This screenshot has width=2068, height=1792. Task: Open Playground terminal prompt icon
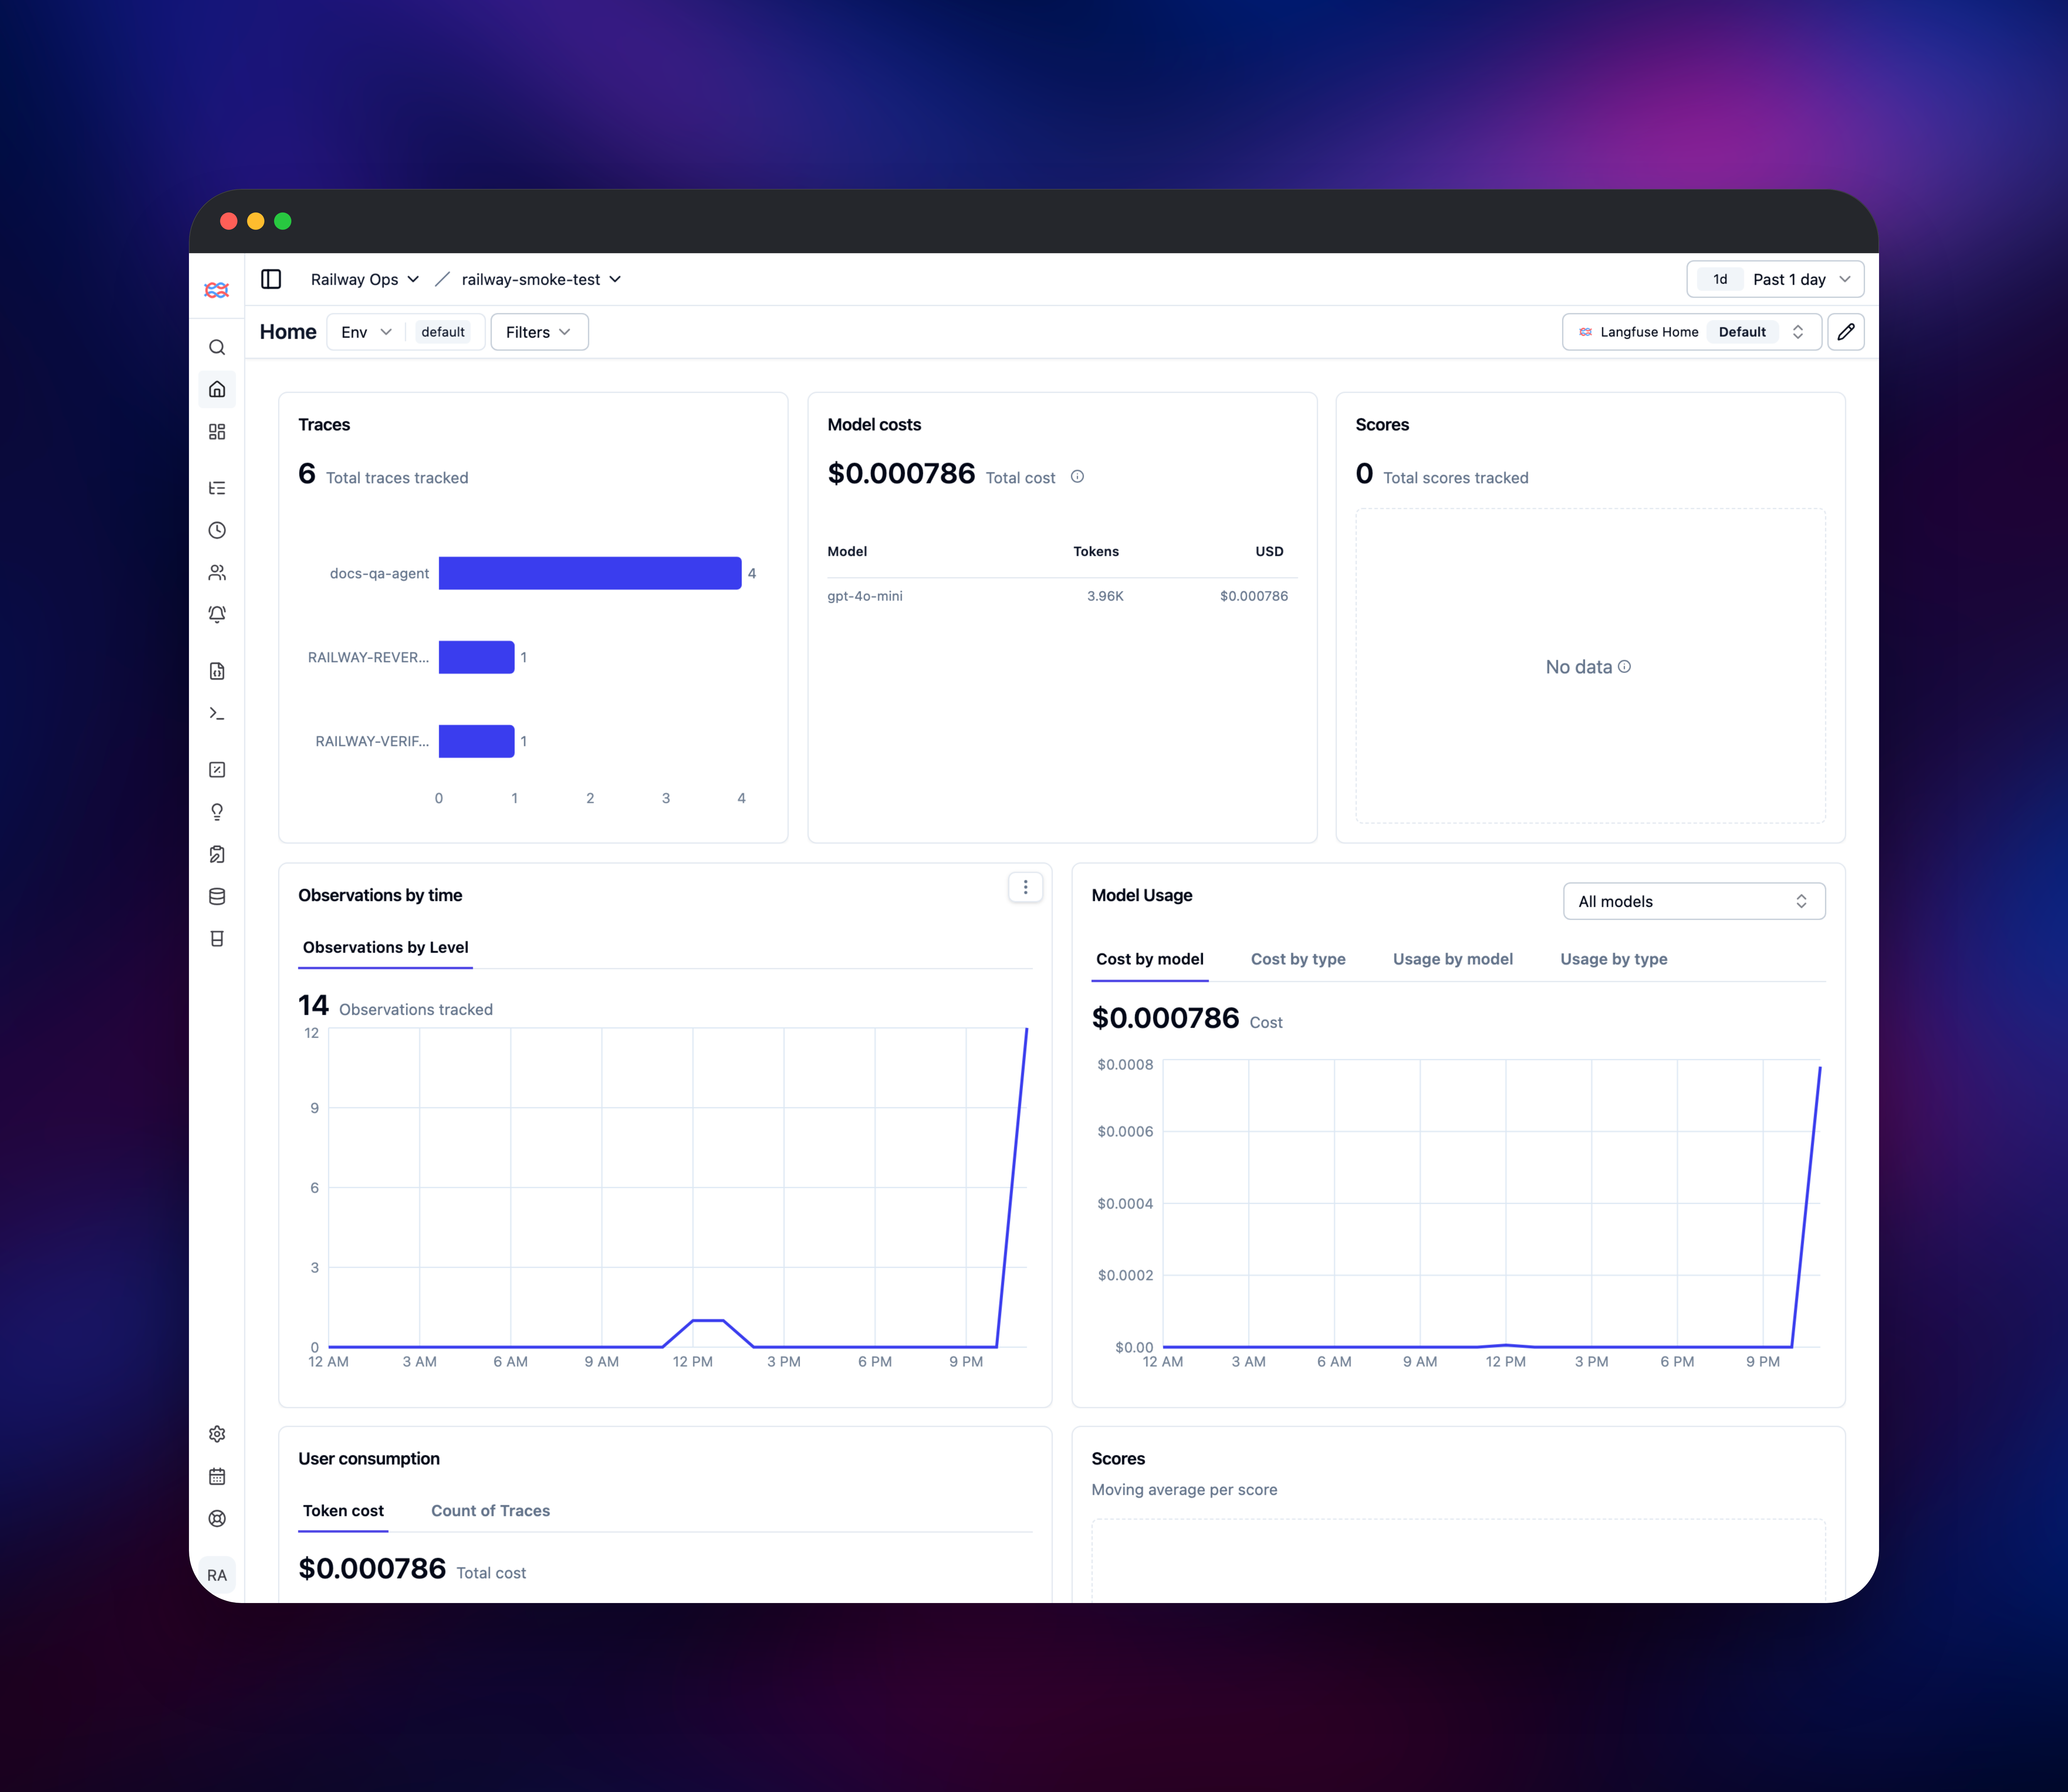click(x=217, y=713)
